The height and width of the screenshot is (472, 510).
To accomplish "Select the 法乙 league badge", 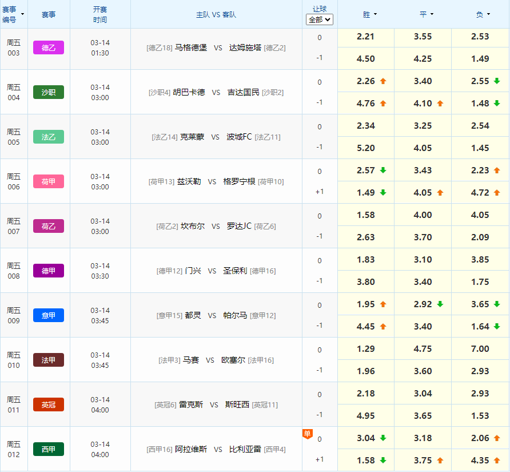I will (48, 137).
